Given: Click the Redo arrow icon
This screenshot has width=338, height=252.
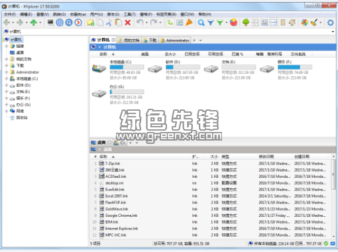Looking at the screenshot, I should [x=154, y=22].
